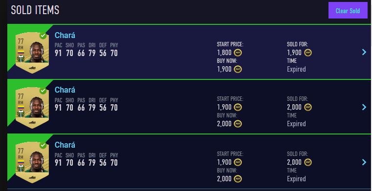Click the green checkmark on the third card
Viewport: 372px width, 191px height.
[43, 145]
